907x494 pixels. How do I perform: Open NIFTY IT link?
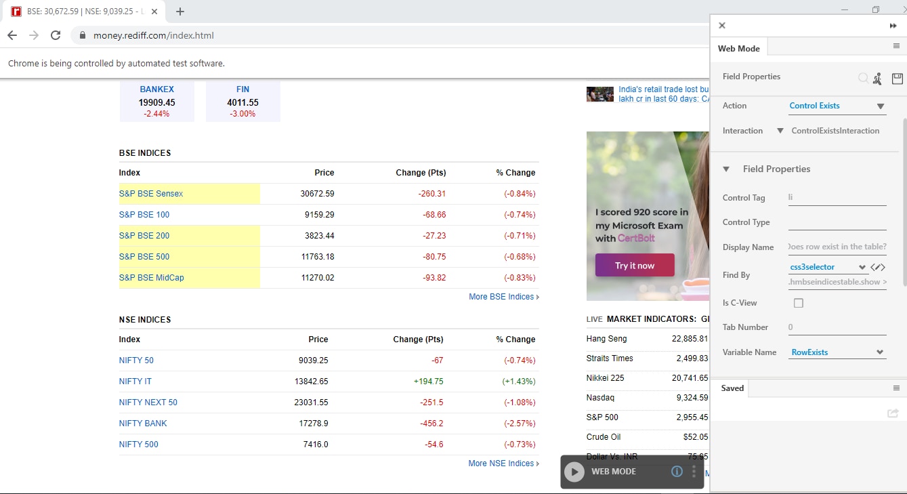coord(135,382)
